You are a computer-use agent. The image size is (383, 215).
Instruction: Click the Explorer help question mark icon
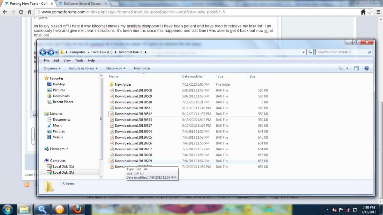click(x=367, y=68)
